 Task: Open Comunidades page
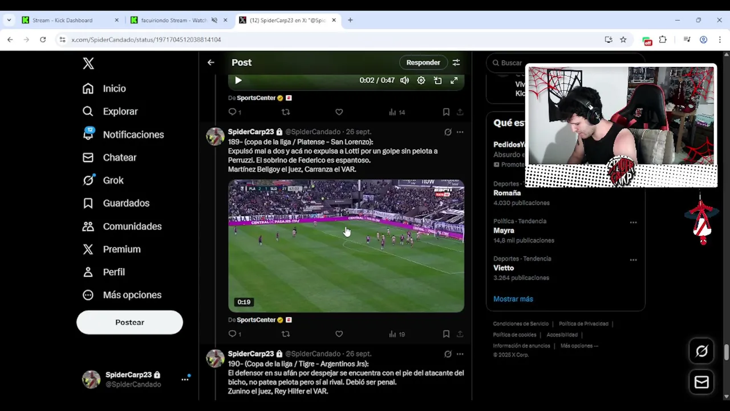pos(122,227)
